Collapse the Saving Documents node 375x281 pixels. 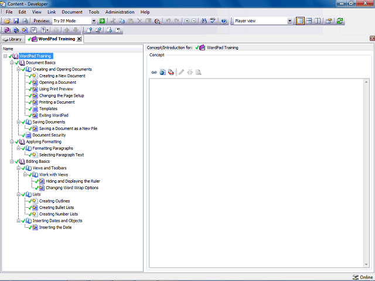click(x=18, y=122)
